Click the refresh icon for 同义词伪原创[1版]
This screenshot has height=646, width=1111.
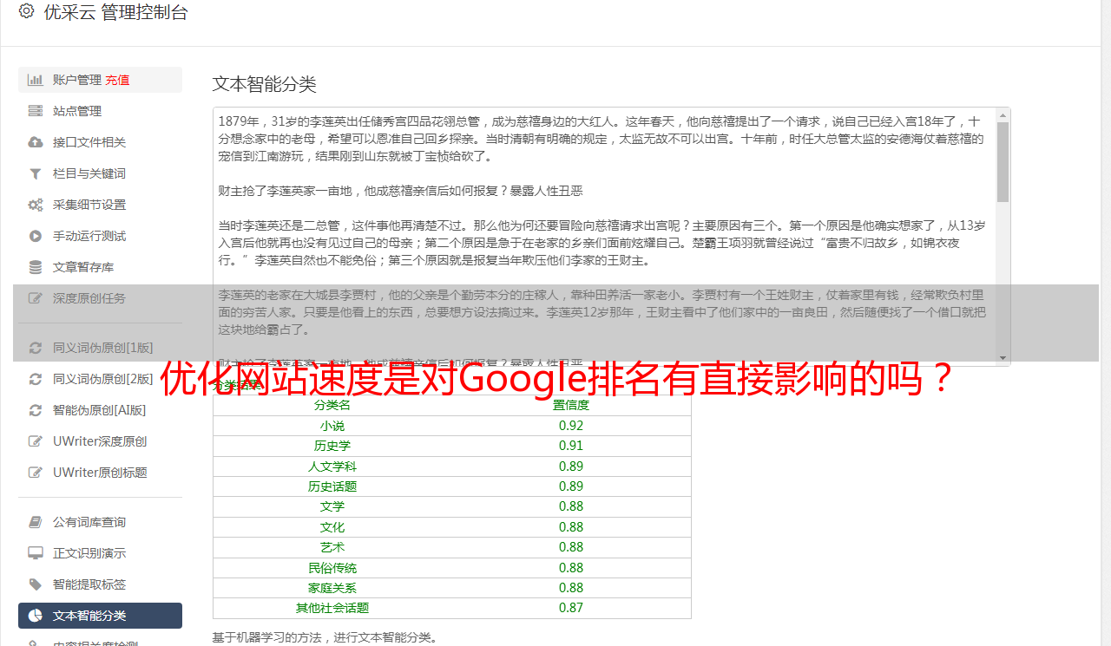click(x=36, y=348)
